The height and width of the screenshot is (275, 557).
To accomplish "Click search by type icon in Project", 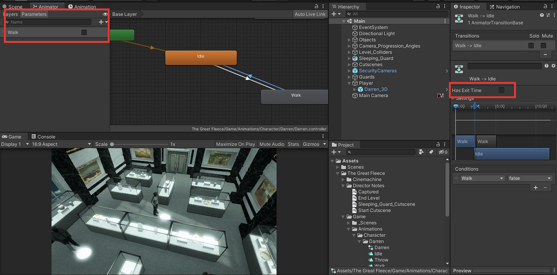I will [422, 152].
